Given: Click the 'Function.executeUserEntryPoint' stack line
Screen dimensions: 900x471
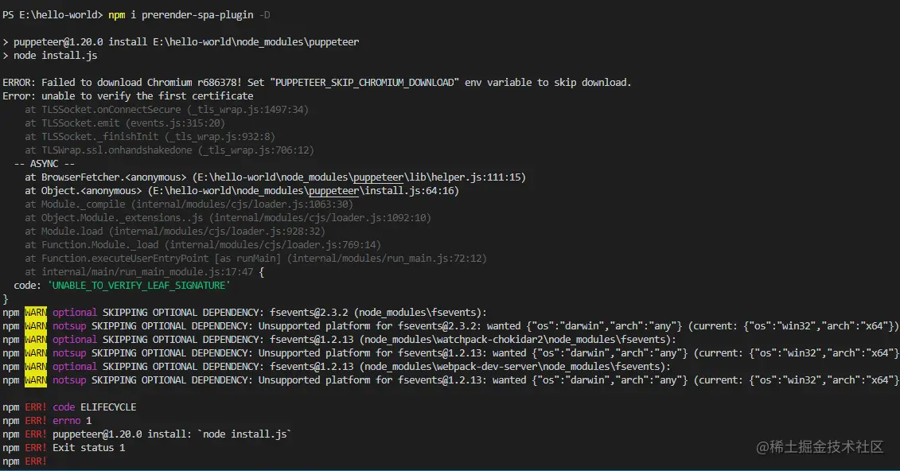Looking at the screenshot, I should pos(255,259).
